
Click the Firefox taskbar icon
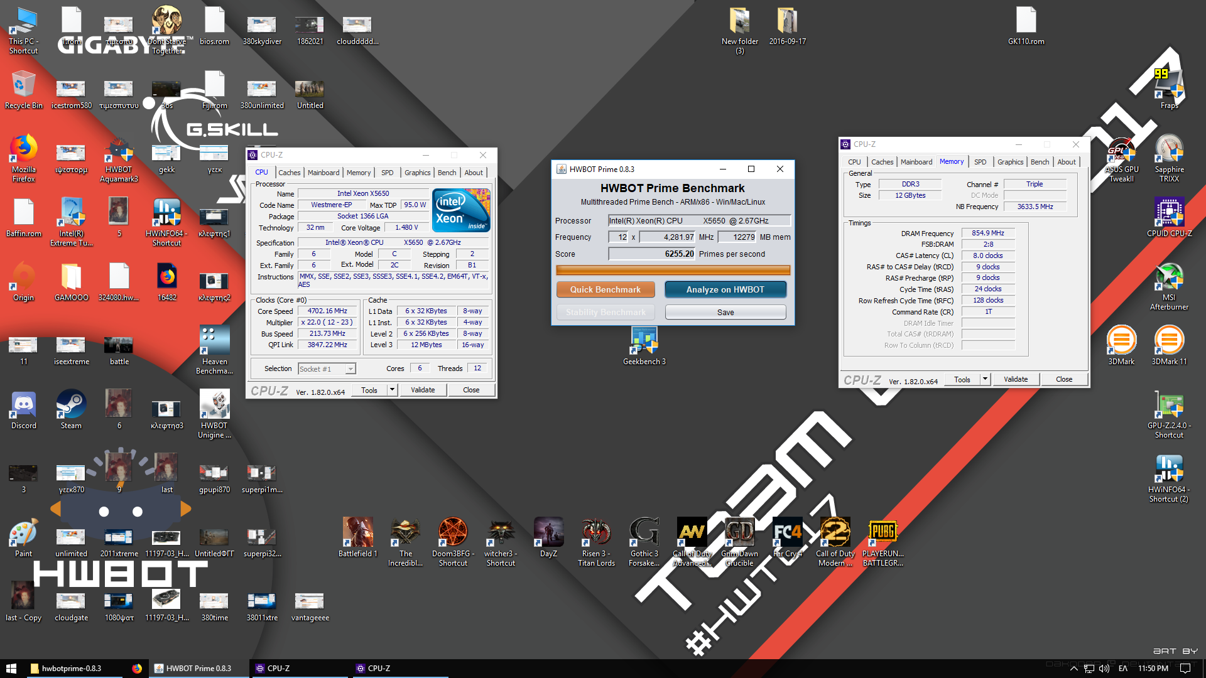(x=137, y=669)
